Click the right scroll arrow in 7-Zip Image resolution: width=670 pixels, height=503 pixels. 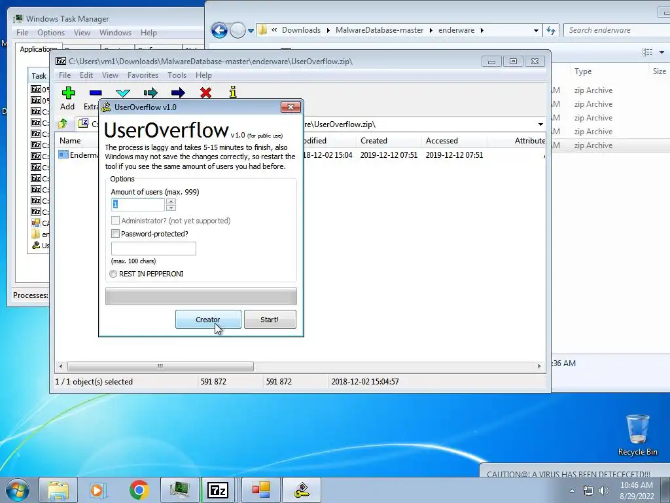coord(539,366)
